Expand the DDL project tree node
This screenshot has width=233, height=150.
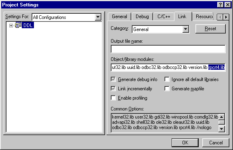point(11,25)
